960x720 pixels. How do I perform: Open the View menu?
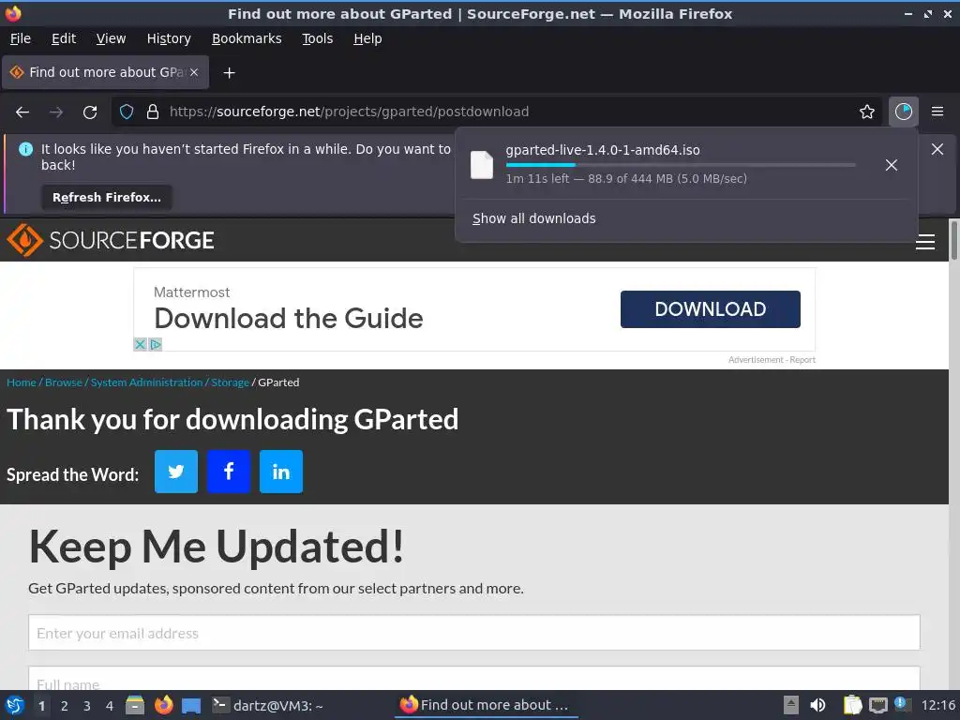click(111, 38)
